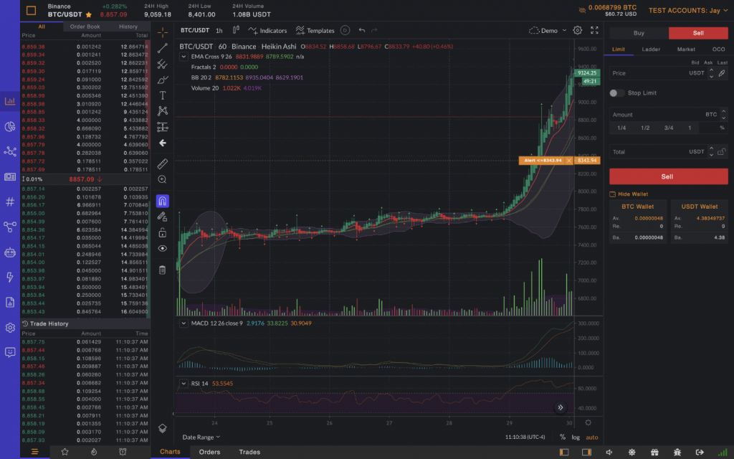
Task: Switch to the Market order tab
Action: click(x=686, y=49)
